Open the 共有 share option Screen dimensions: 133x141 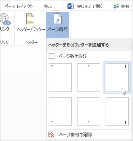[121, 7]
